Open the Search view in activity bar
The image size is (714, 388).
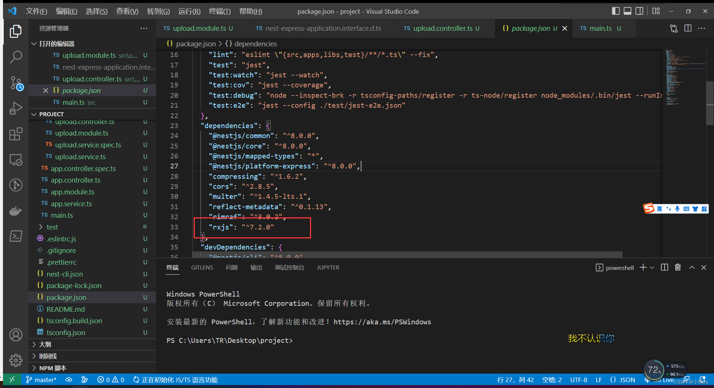coord(16,57)
